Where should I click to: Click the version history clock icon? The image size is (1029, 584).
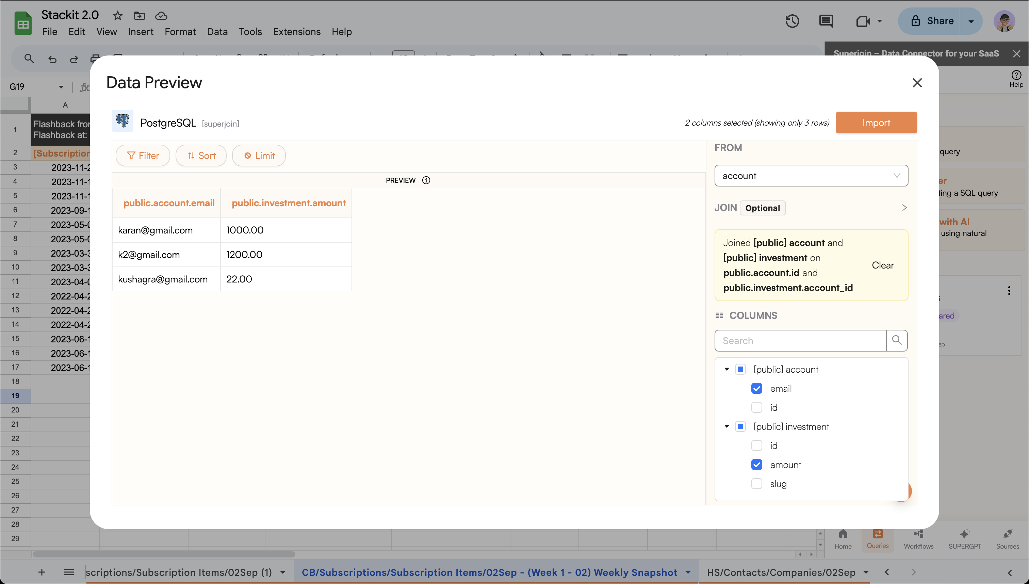[x=792, y=21]
